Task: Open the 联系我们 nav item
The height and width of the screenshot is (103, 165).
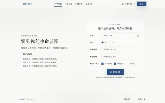Action: pos(89,4)
